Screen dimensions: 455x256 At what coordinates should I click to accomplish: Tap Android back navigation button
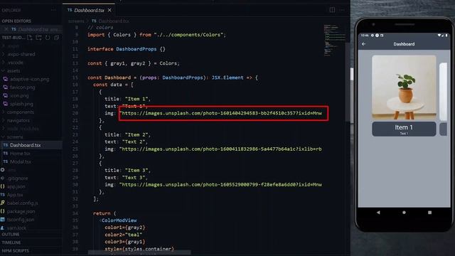378,213
